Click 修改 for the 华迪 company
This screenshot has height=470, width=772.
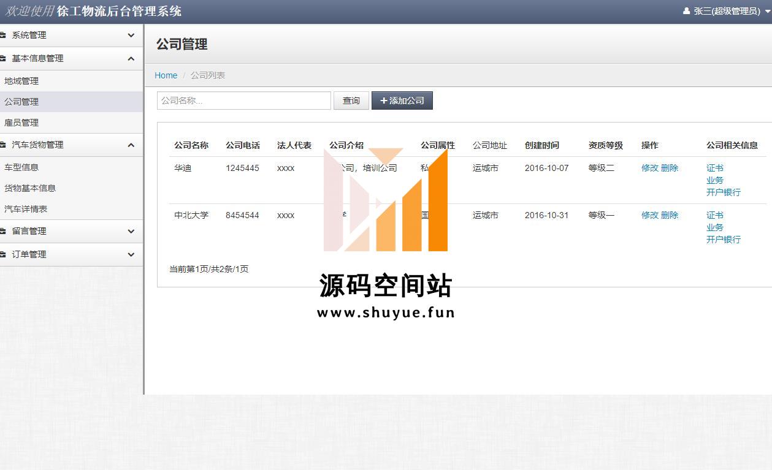tap(649, 168)
